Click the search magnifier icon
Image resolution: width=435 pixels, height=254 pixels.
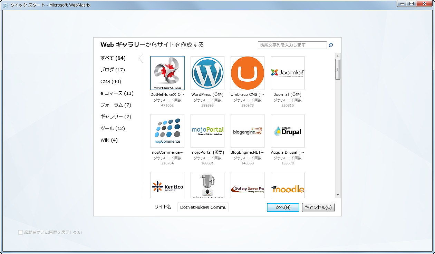tap(331, 45)
